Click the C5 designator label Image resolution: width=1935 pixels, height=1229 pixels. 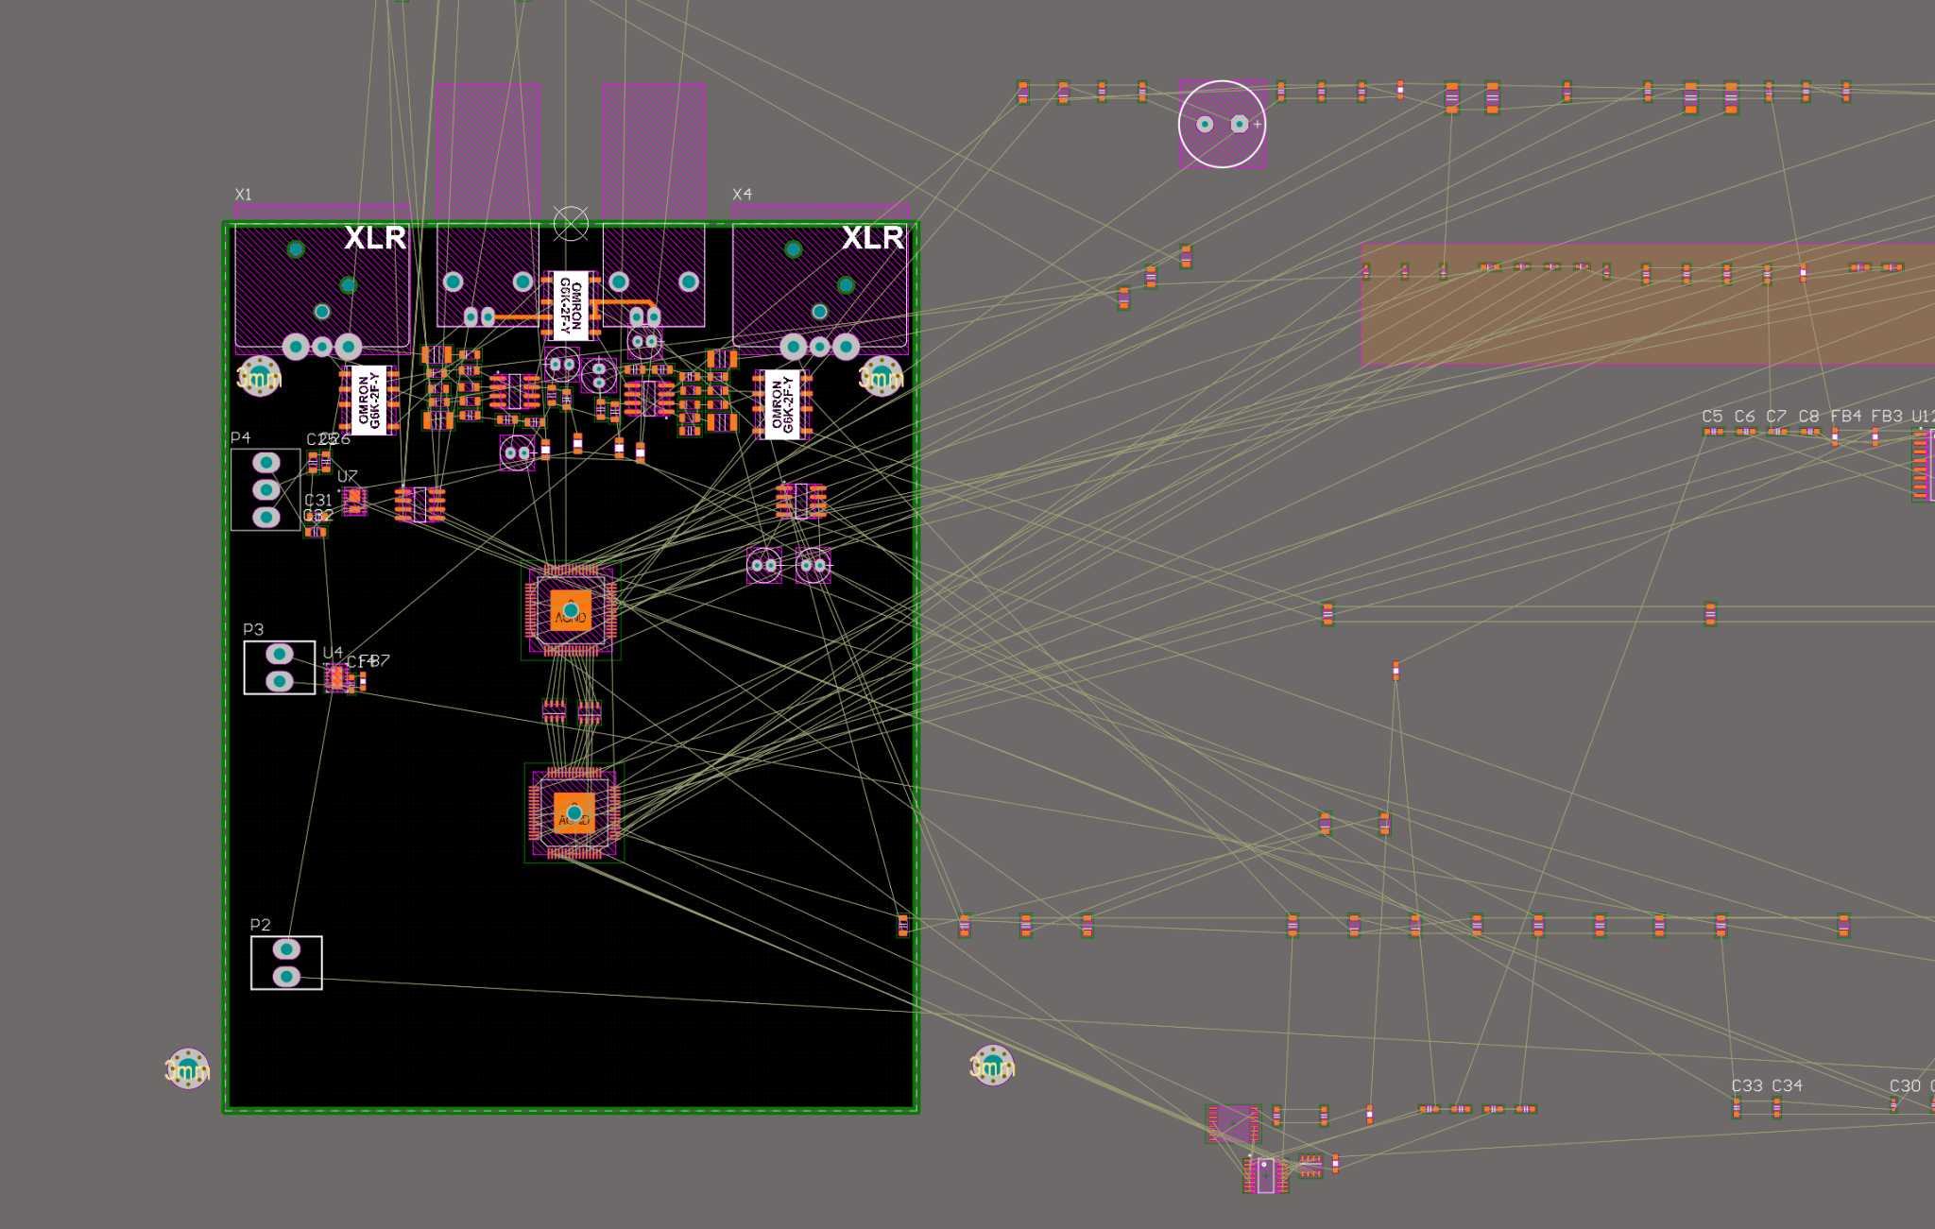point(1712,416)
